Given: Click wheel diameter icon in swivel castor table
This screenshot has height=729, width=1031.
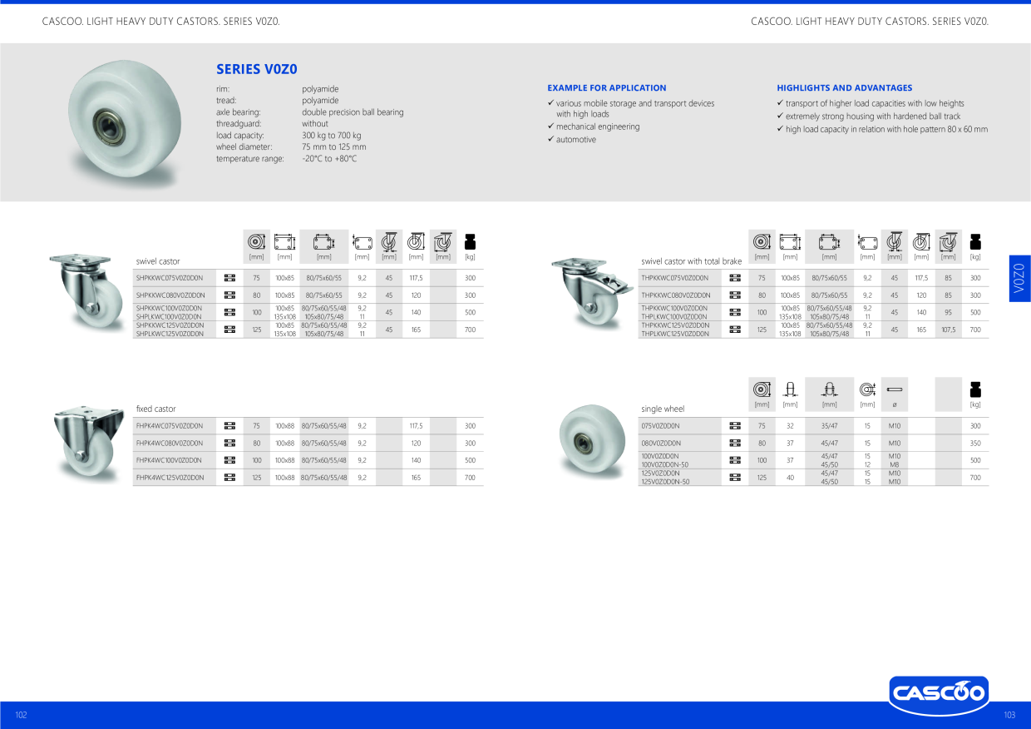Looking at the screenshot, I should 256,242.
